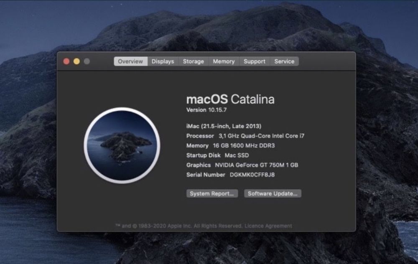Click the Apple copyright notice text
Image resolution: width=418 pixels, height=264 pixels.
(179, 226)
